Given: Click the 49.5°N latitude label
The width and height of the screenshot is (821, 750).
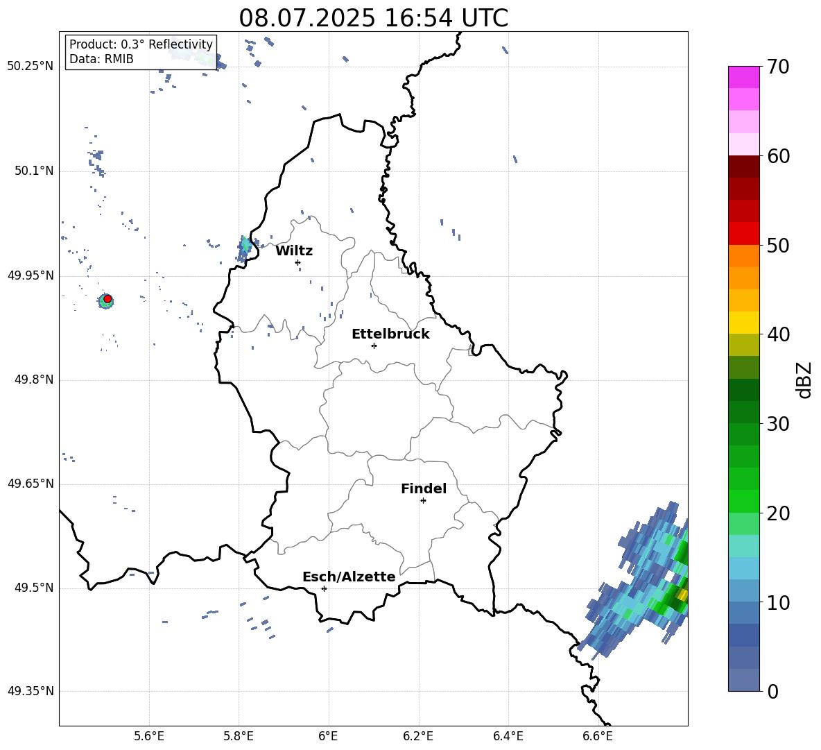Looking at the screenshot, I should click(34, 588).
